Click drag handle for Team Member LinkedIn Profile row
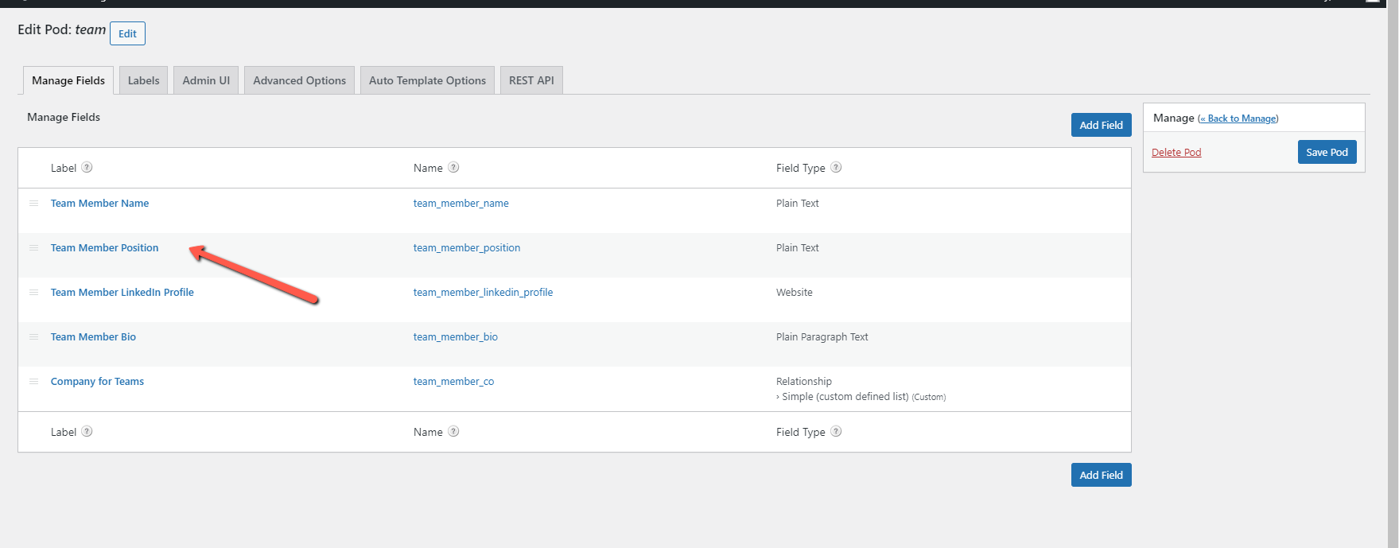 click(x=34, y=293)
